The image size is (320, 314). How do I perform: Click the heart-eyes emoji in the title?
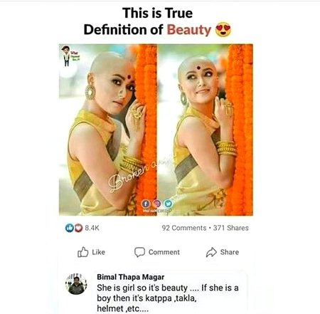pyautogui.click(x=223, y=30)
